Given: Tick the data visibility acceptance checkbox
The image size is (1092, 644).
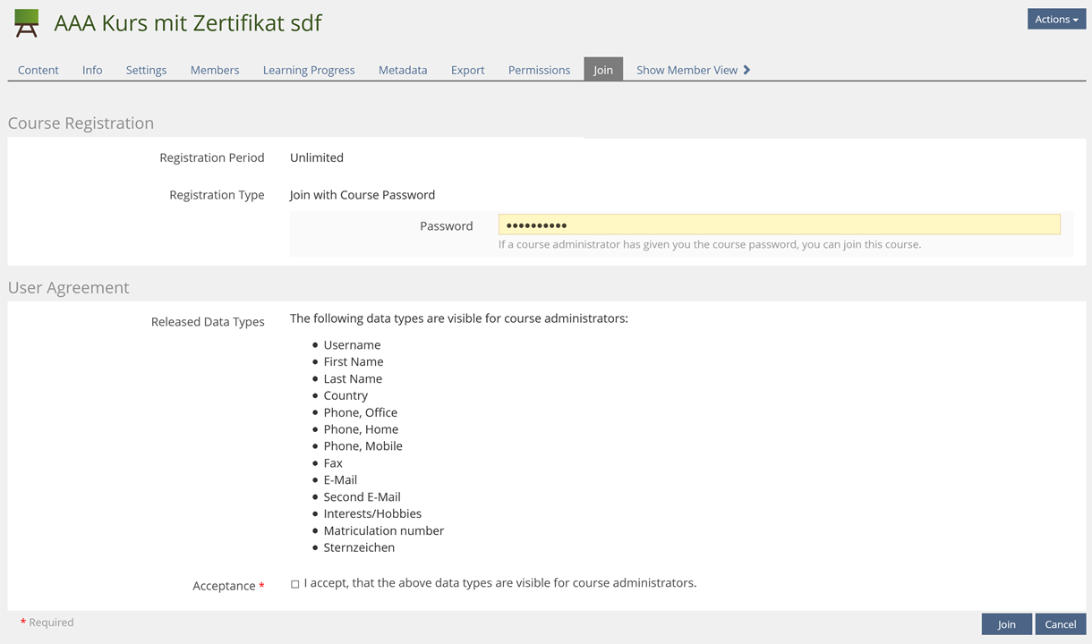Looking at the screenshot, I should (295, 584).
